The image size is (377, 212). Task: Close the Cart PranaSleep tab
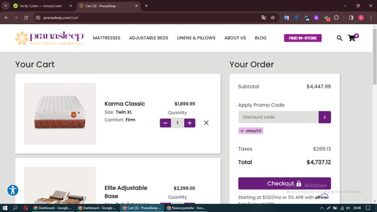[x=136, y=6]
